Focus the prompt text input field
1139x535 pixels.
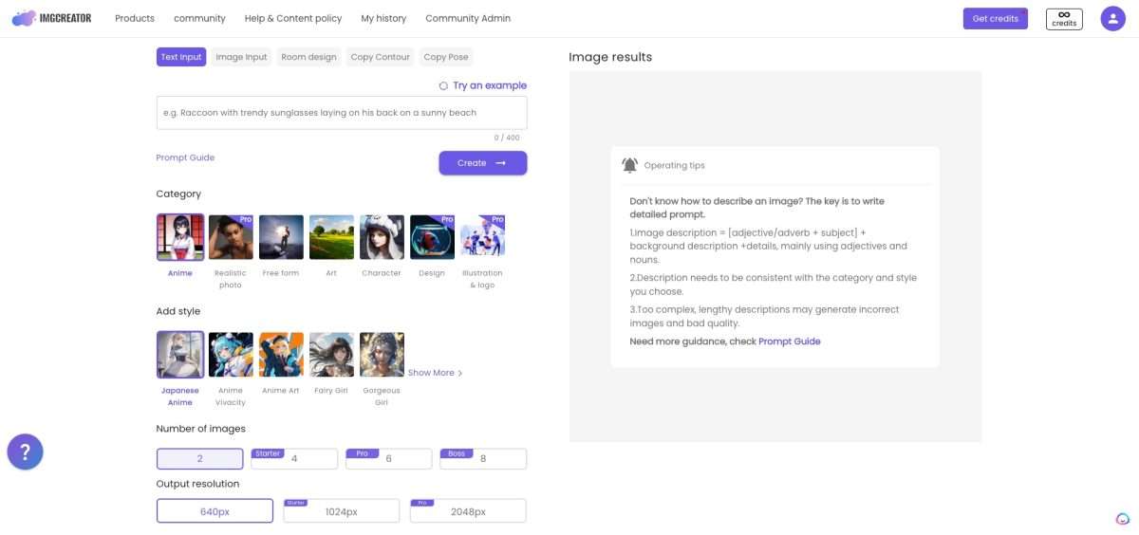[342, 112]
